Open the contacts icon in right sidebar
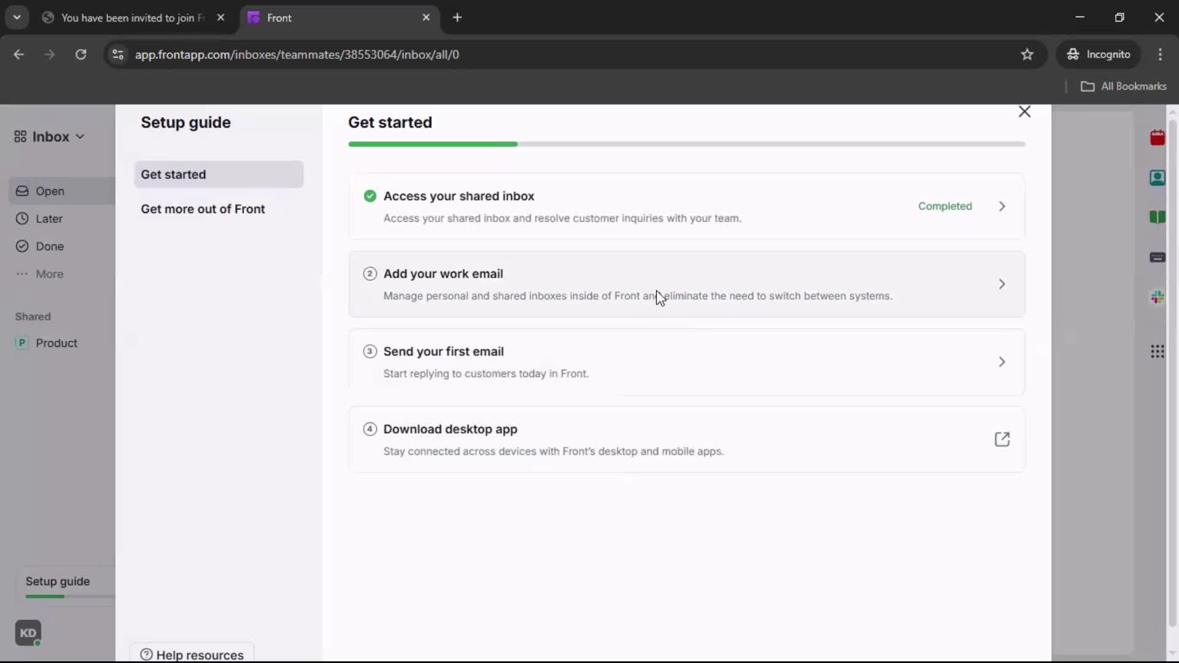 tap(1157, 177)
